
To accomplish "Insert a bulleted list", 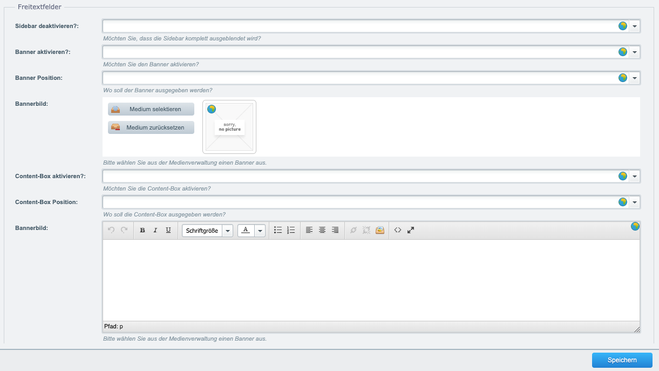I will [x=278, y=230].
